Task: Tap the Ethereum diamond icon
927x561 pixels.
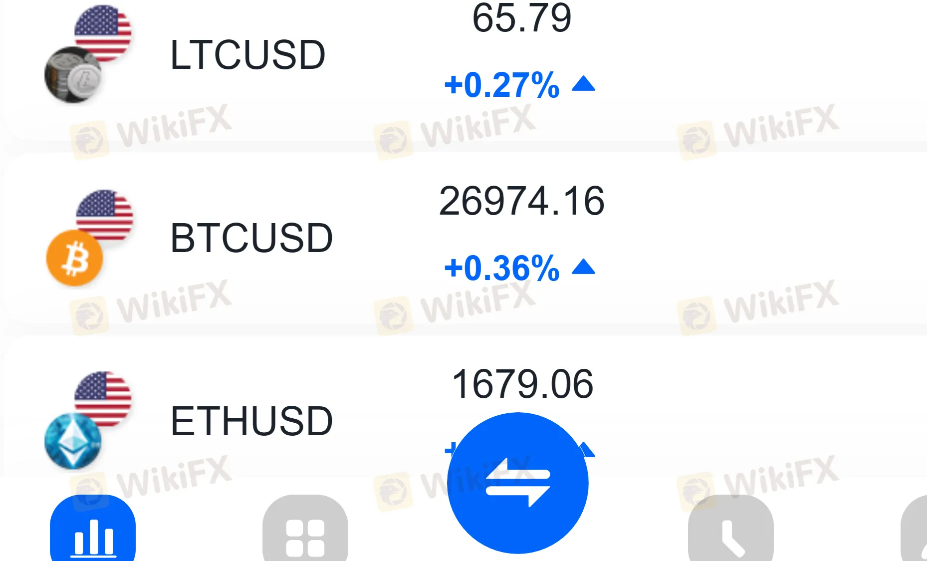Action: [x=73, y=441]
